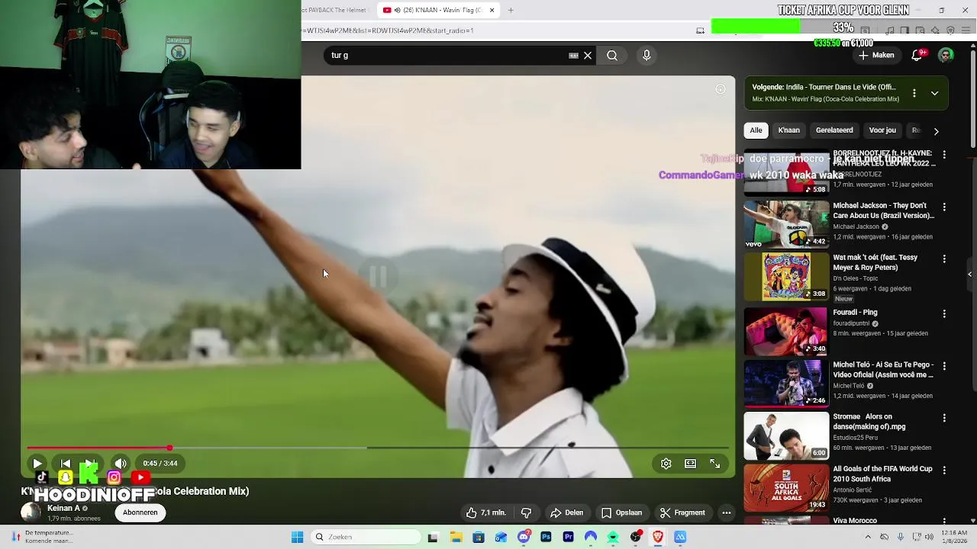Open options for the Michel Teló video

pyautogui.click(x=944, y=366)
